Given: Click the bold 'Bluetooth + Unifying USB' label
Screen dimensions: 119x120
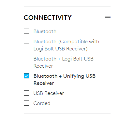Looking at the screenshot, I should pyautogui.click(x=65, y=76).
